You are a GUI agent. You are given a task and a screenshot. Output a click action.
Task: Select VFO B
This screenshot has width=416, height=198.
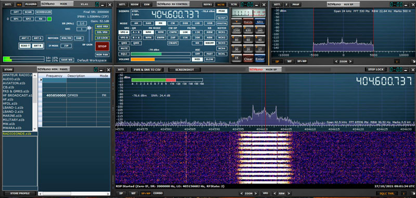124,37
